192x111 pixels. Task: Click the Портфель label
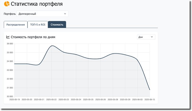(x=10, y=14)
